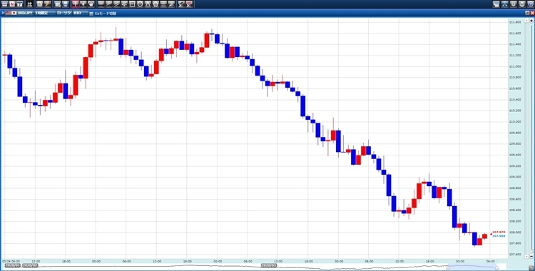Click the red N toolbar icon

(x=12, y=4)
